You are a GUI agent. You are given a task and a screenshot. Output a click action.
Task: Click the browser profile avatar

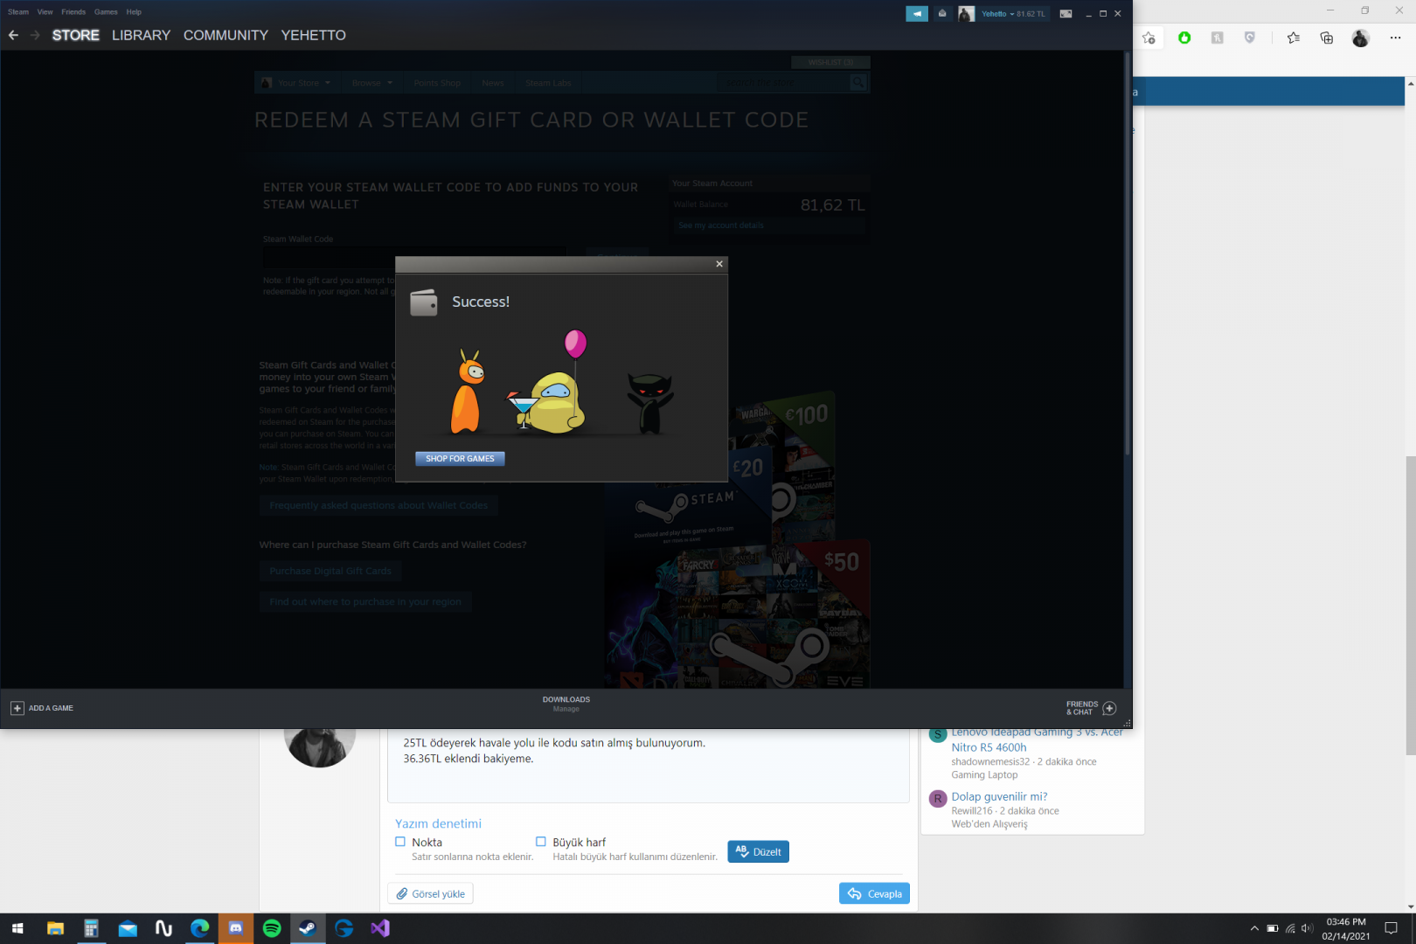1360,38
